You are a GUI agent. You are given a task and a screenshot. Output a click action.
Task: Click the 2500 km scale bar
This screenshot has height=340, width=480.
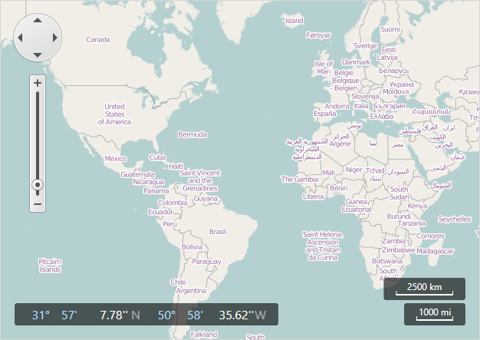tap(424, 289)
